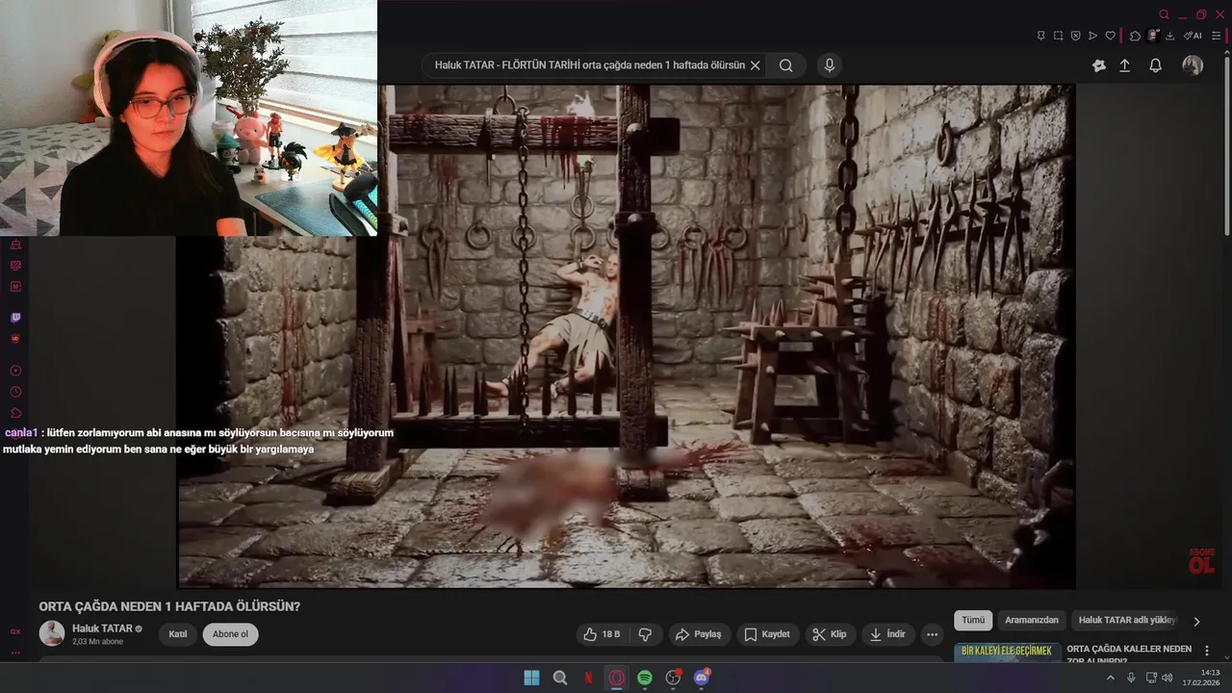Start voice search with the microphone
1232x693 pixels.
click(x=830, y=65)
